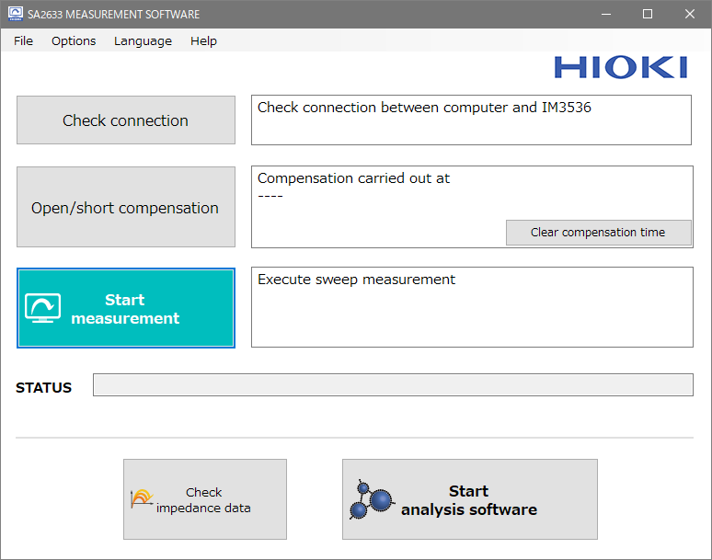Screen dimensions: 712x560
Task: Click the molecule icon on Start analysis software
Action: [372, 500]
